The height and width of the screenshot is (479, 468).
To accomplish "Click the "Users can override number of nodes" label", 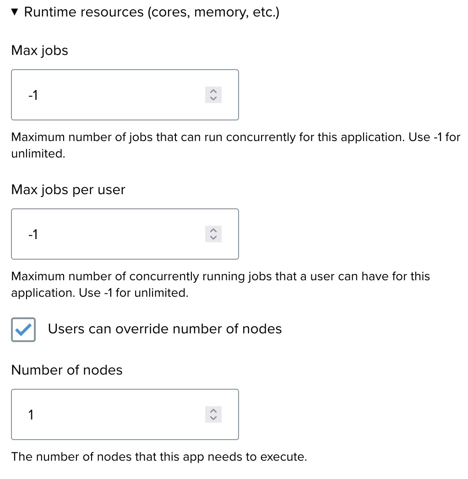I will (165, 329).
